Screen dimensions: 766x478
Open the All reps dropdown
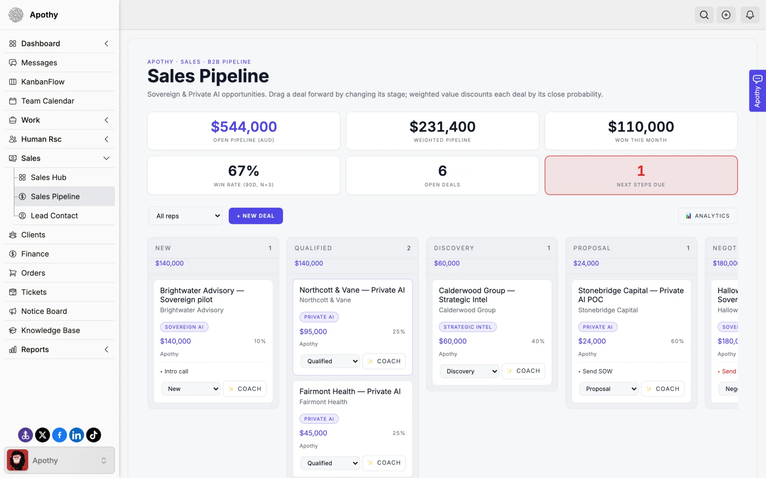185,216
